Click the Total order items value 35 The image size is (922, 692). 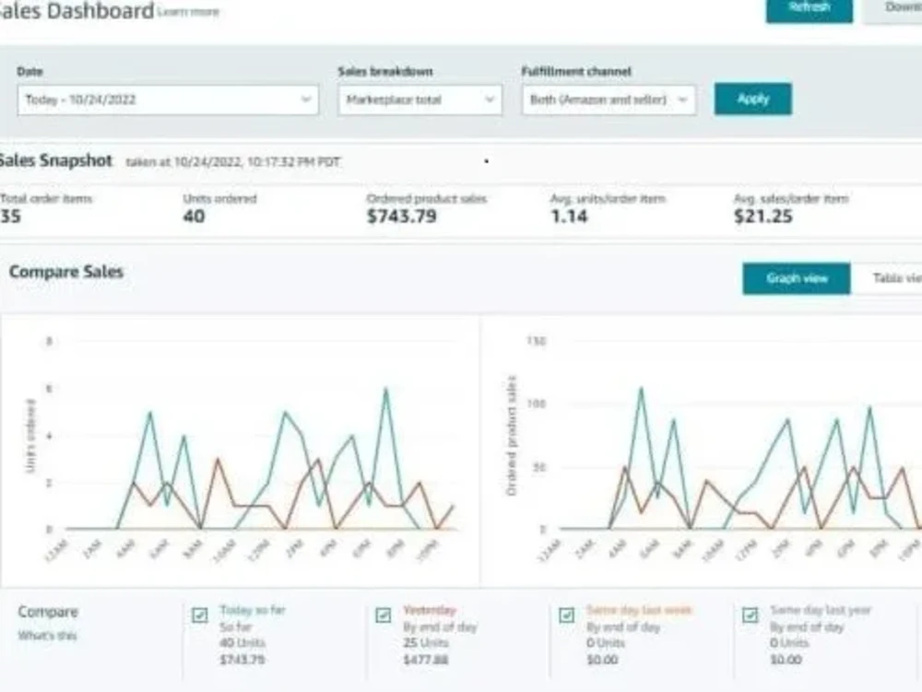(x=10, y=217)
